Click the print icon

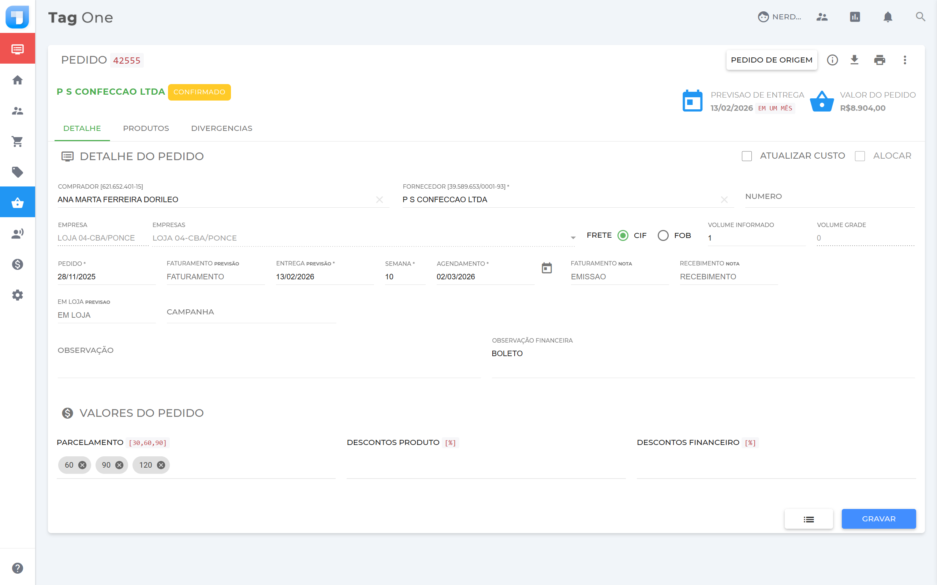coord(879,60)
